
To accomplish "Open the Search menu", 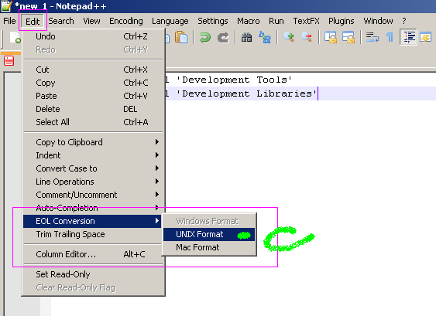I will [61, 21].
